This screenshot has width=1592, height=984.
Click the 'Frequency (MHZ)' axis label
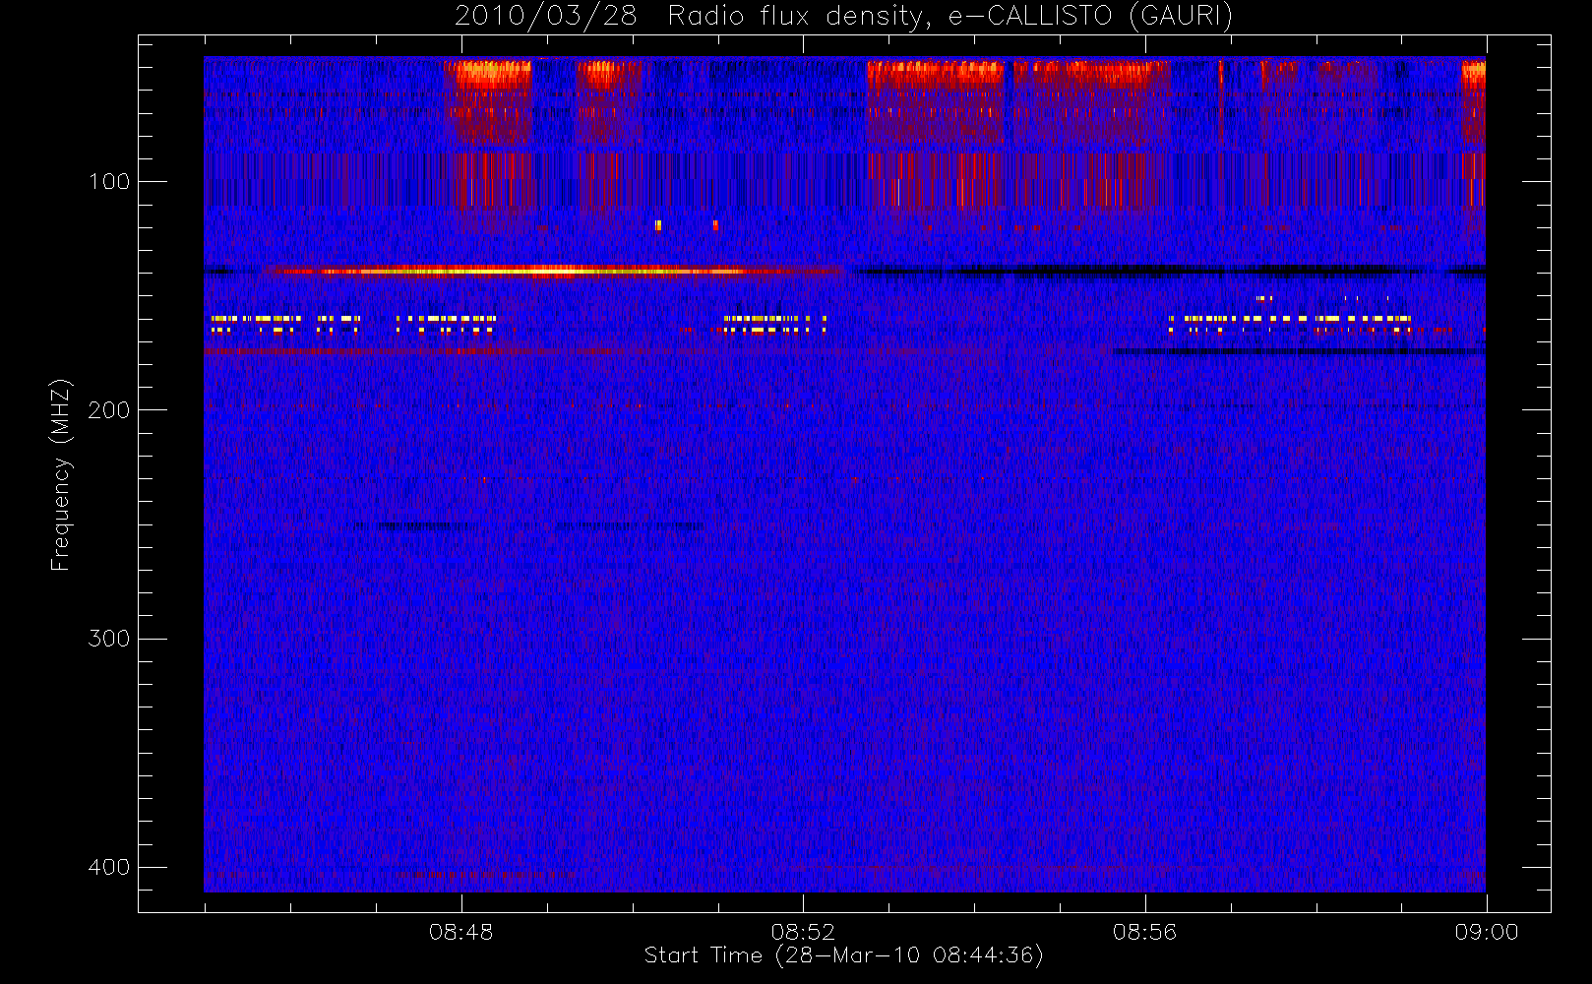pyautogui.click(x=61, y=474)
